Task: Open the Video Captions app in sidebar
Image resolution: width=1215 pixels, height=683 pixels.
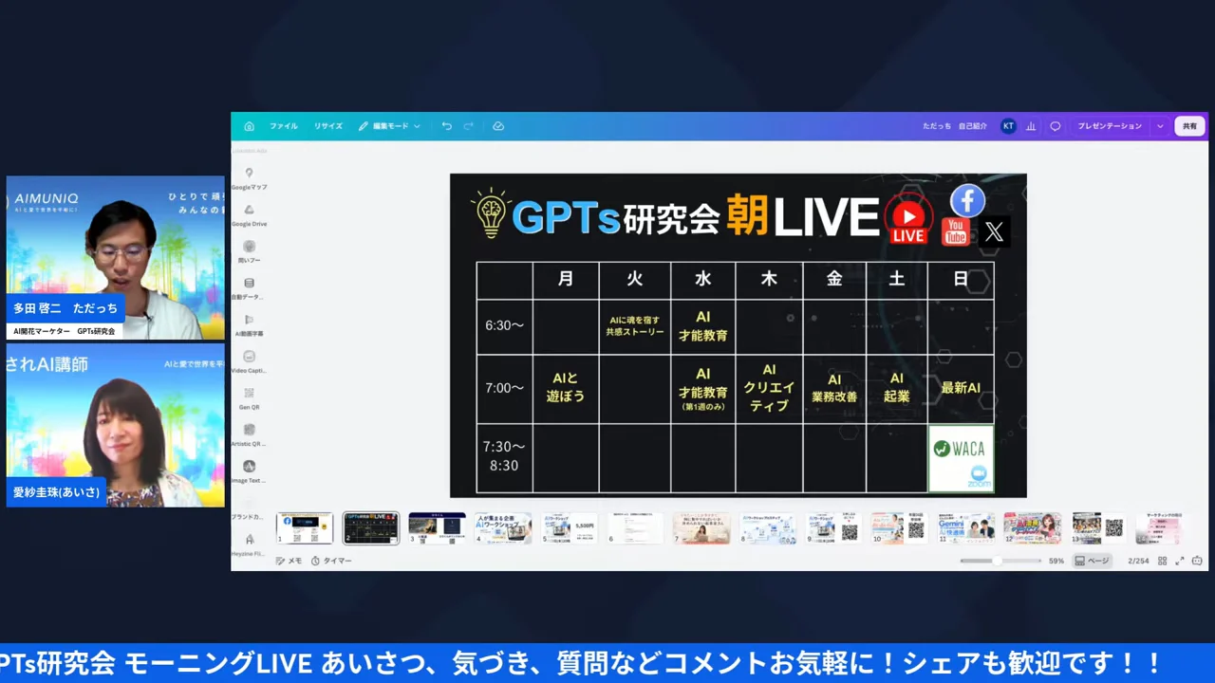Action: [x=249, y=361]
